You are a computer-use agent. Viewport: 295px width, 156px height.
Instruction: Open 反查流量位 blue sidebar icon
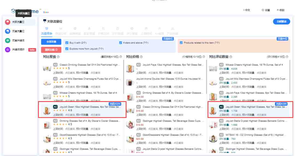click(8, 31)
